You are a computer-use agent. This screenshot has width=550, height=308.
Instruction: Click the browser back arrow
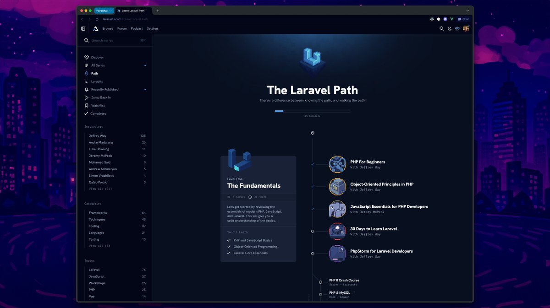(x=82, y=19)
